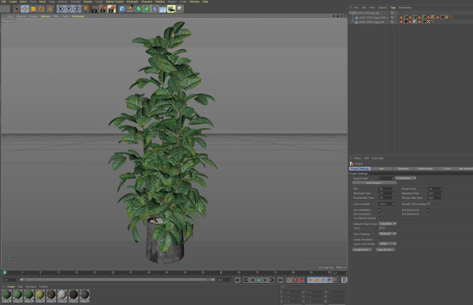The width and height of the screenshot is (473, 305).
Task: Add a camera object icon
Action: point(171,9)
